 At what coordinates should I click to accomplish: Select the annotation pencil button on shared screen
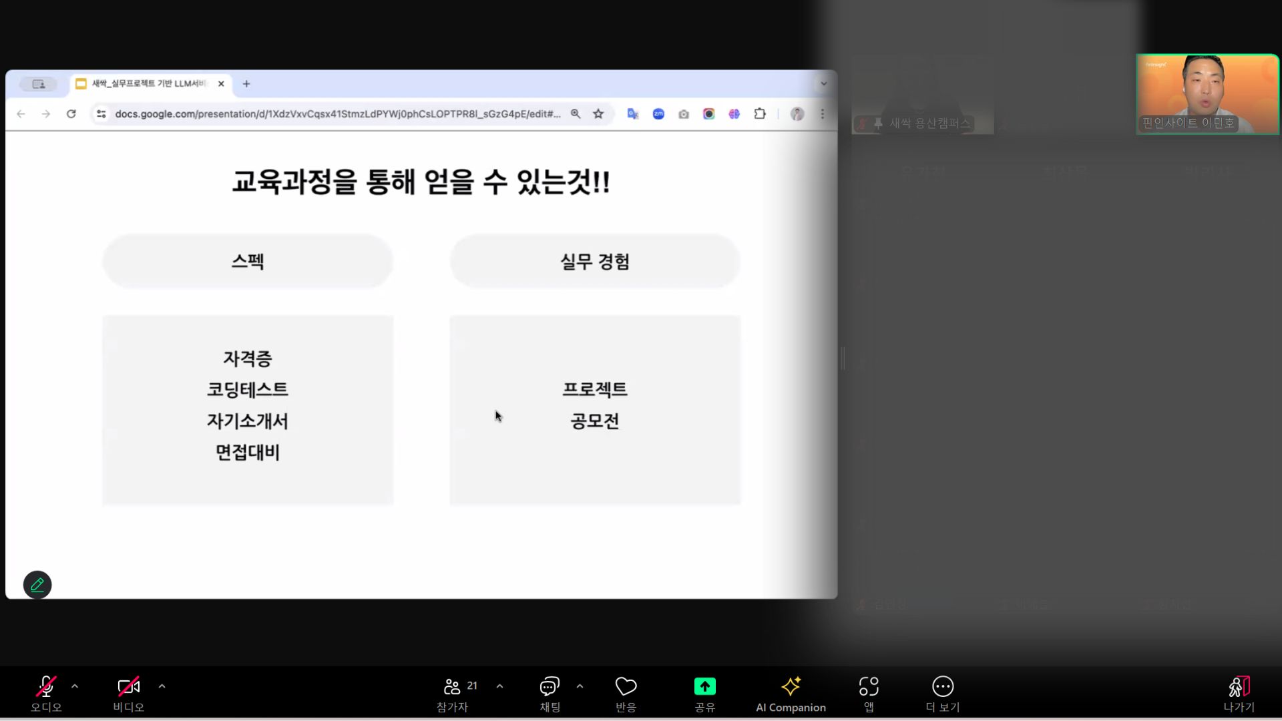tap(37, 585)
